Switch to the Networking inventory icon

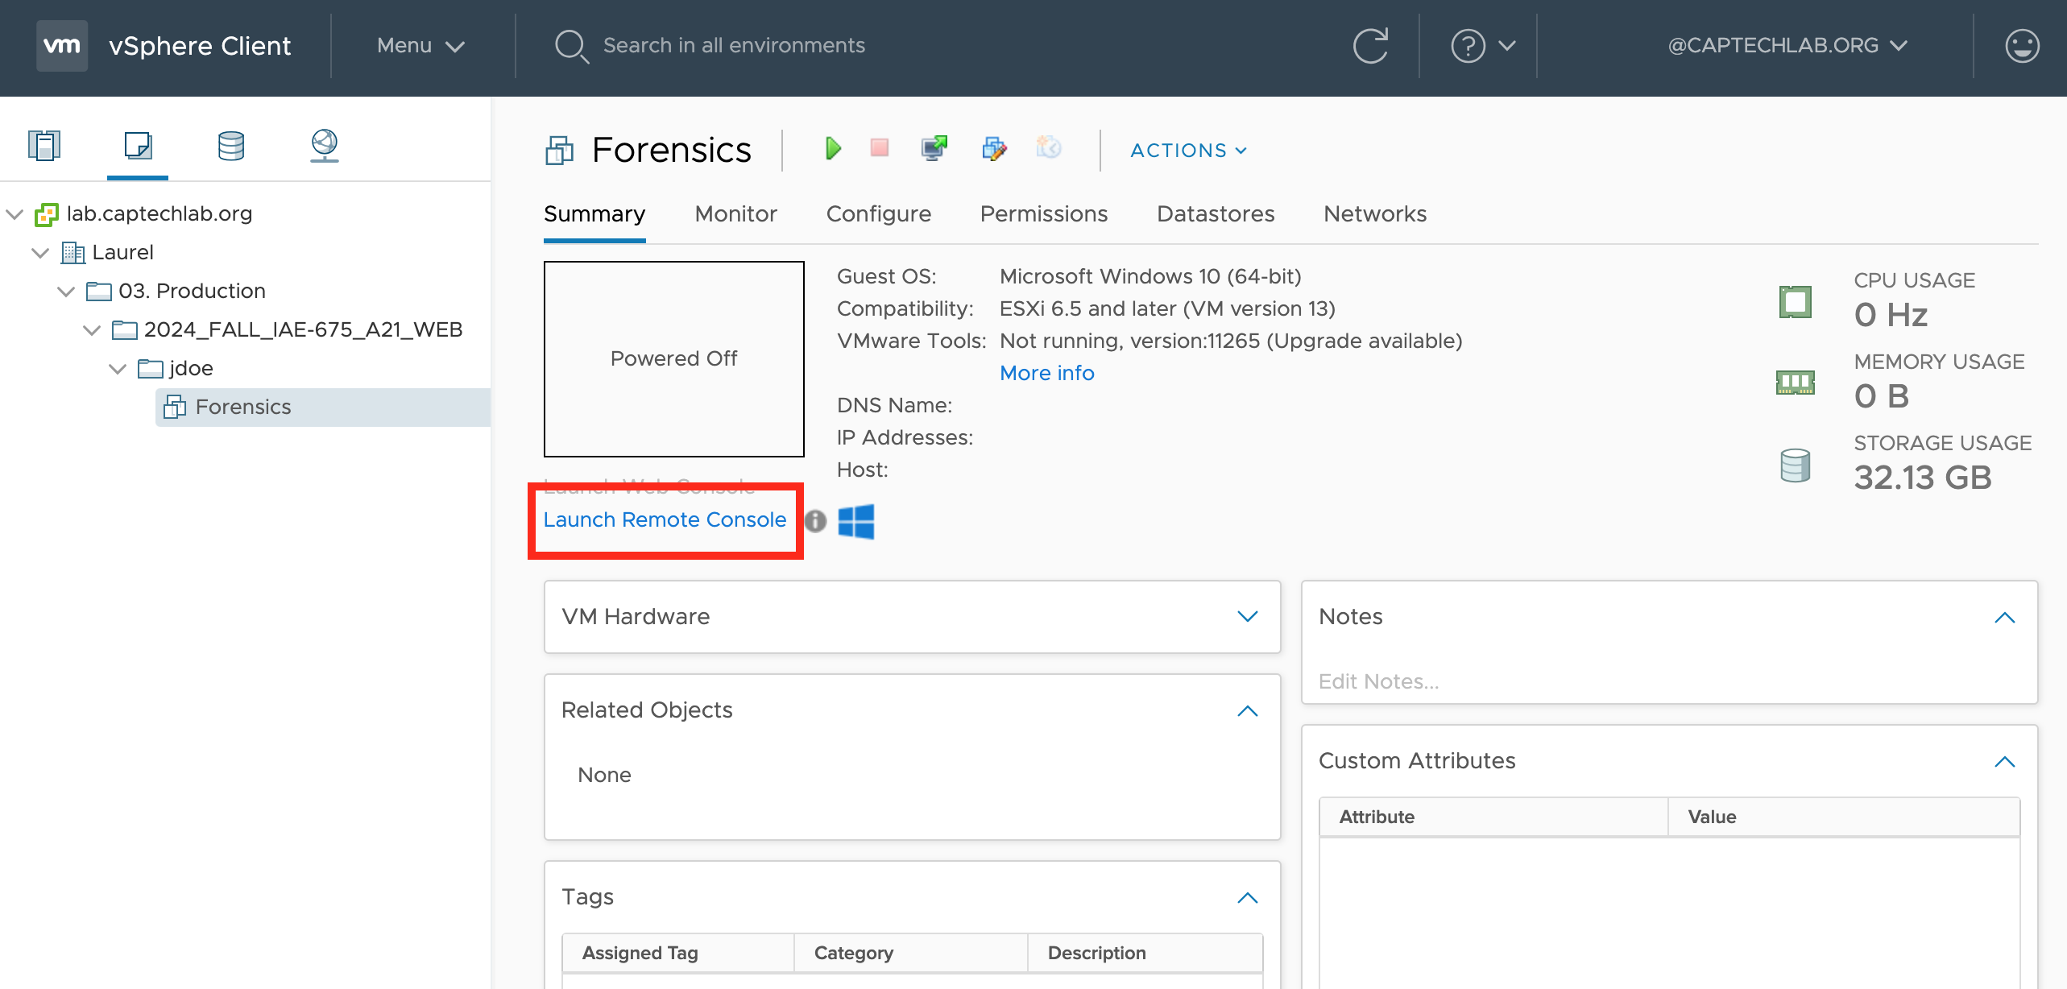click(324, 146)
